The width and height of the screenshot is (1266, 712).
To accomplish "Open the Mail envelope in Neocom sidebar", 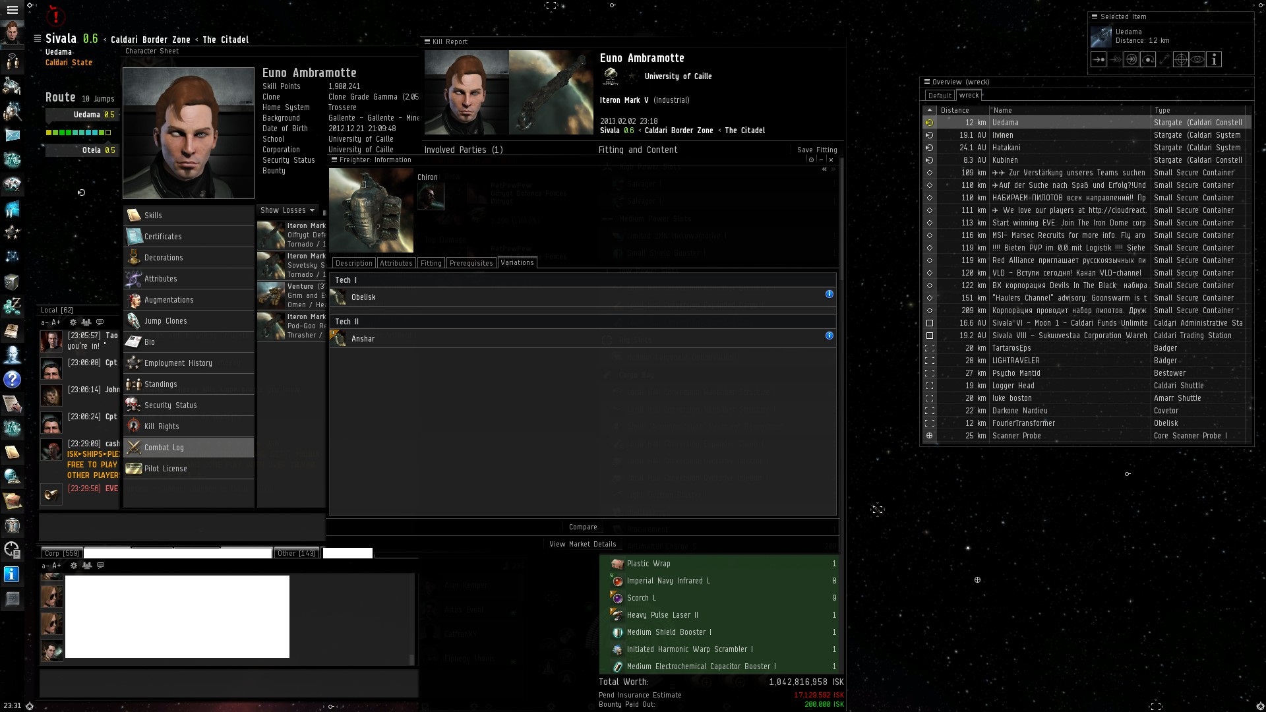I will [12, 135].
